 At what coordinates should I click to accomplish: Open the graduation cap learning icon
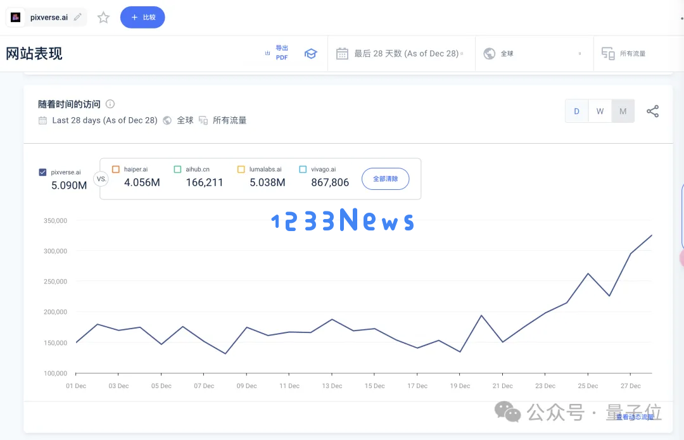tap(310, 54)
